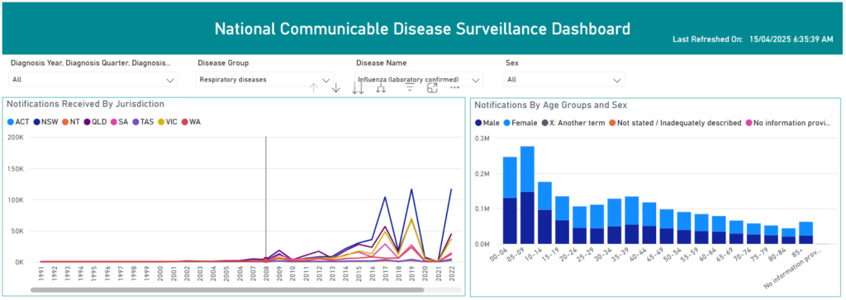846x300 pixels.
Task: Click the 1991 year axis label
Action: 41,274
